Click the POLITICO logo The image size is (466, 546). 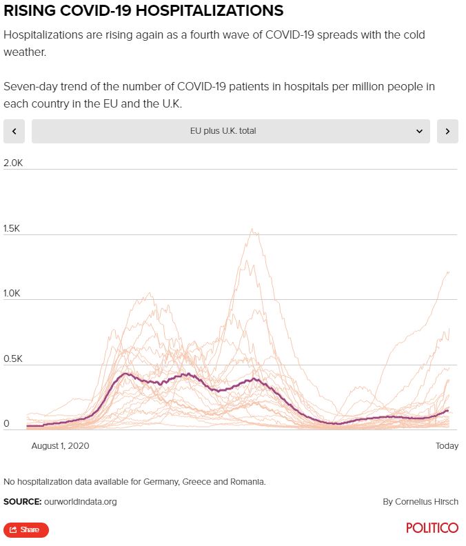pyautogui.click(x=432, y=528)
